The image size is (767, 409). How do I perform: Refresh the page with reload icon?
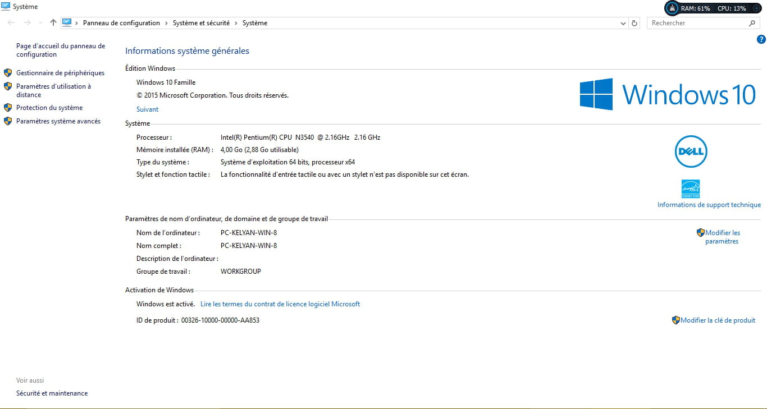tap(634, 23)
